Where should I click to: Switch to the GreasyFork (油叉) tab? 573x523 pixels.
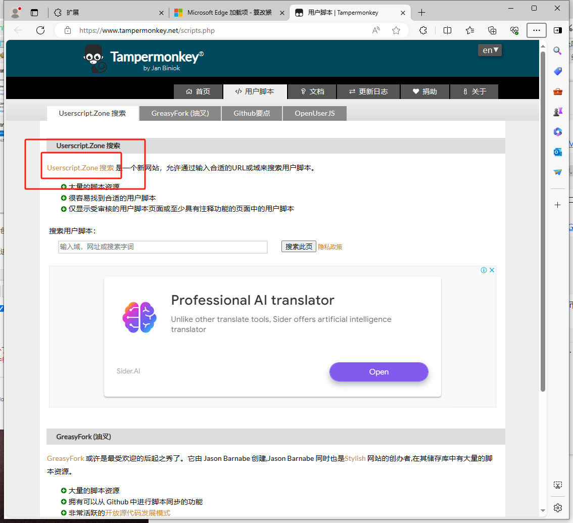click(x=180, y=113)
